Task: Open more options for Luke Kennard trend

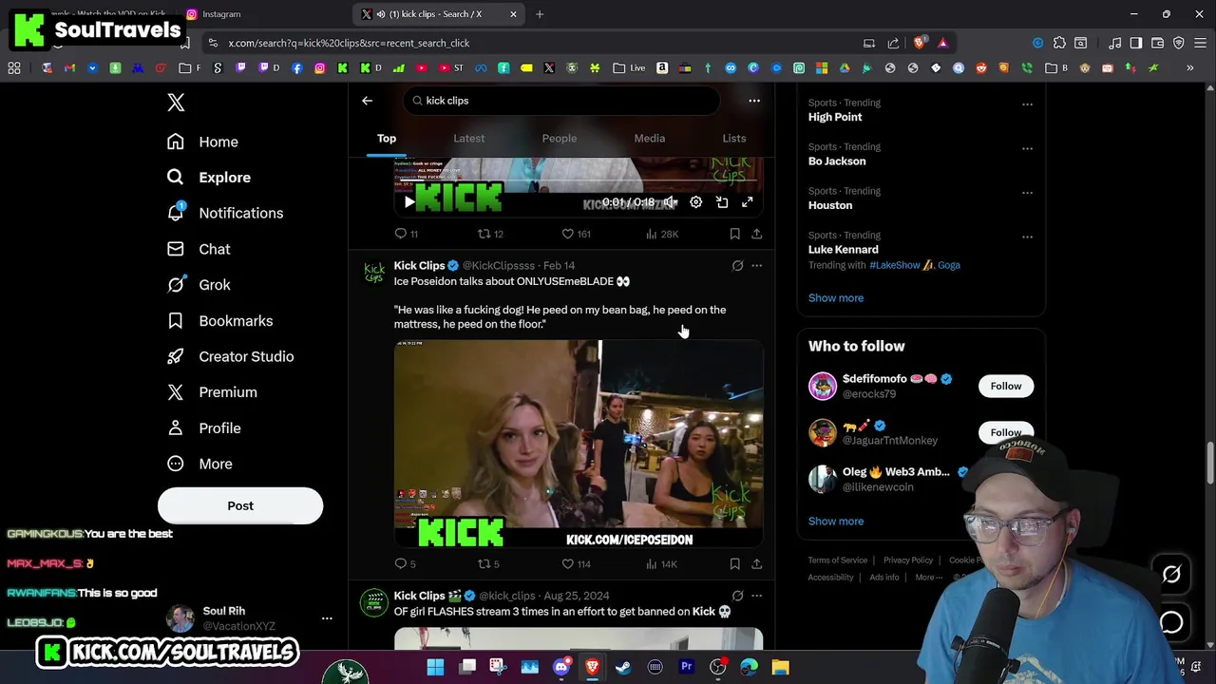Action: point(1027,237)
